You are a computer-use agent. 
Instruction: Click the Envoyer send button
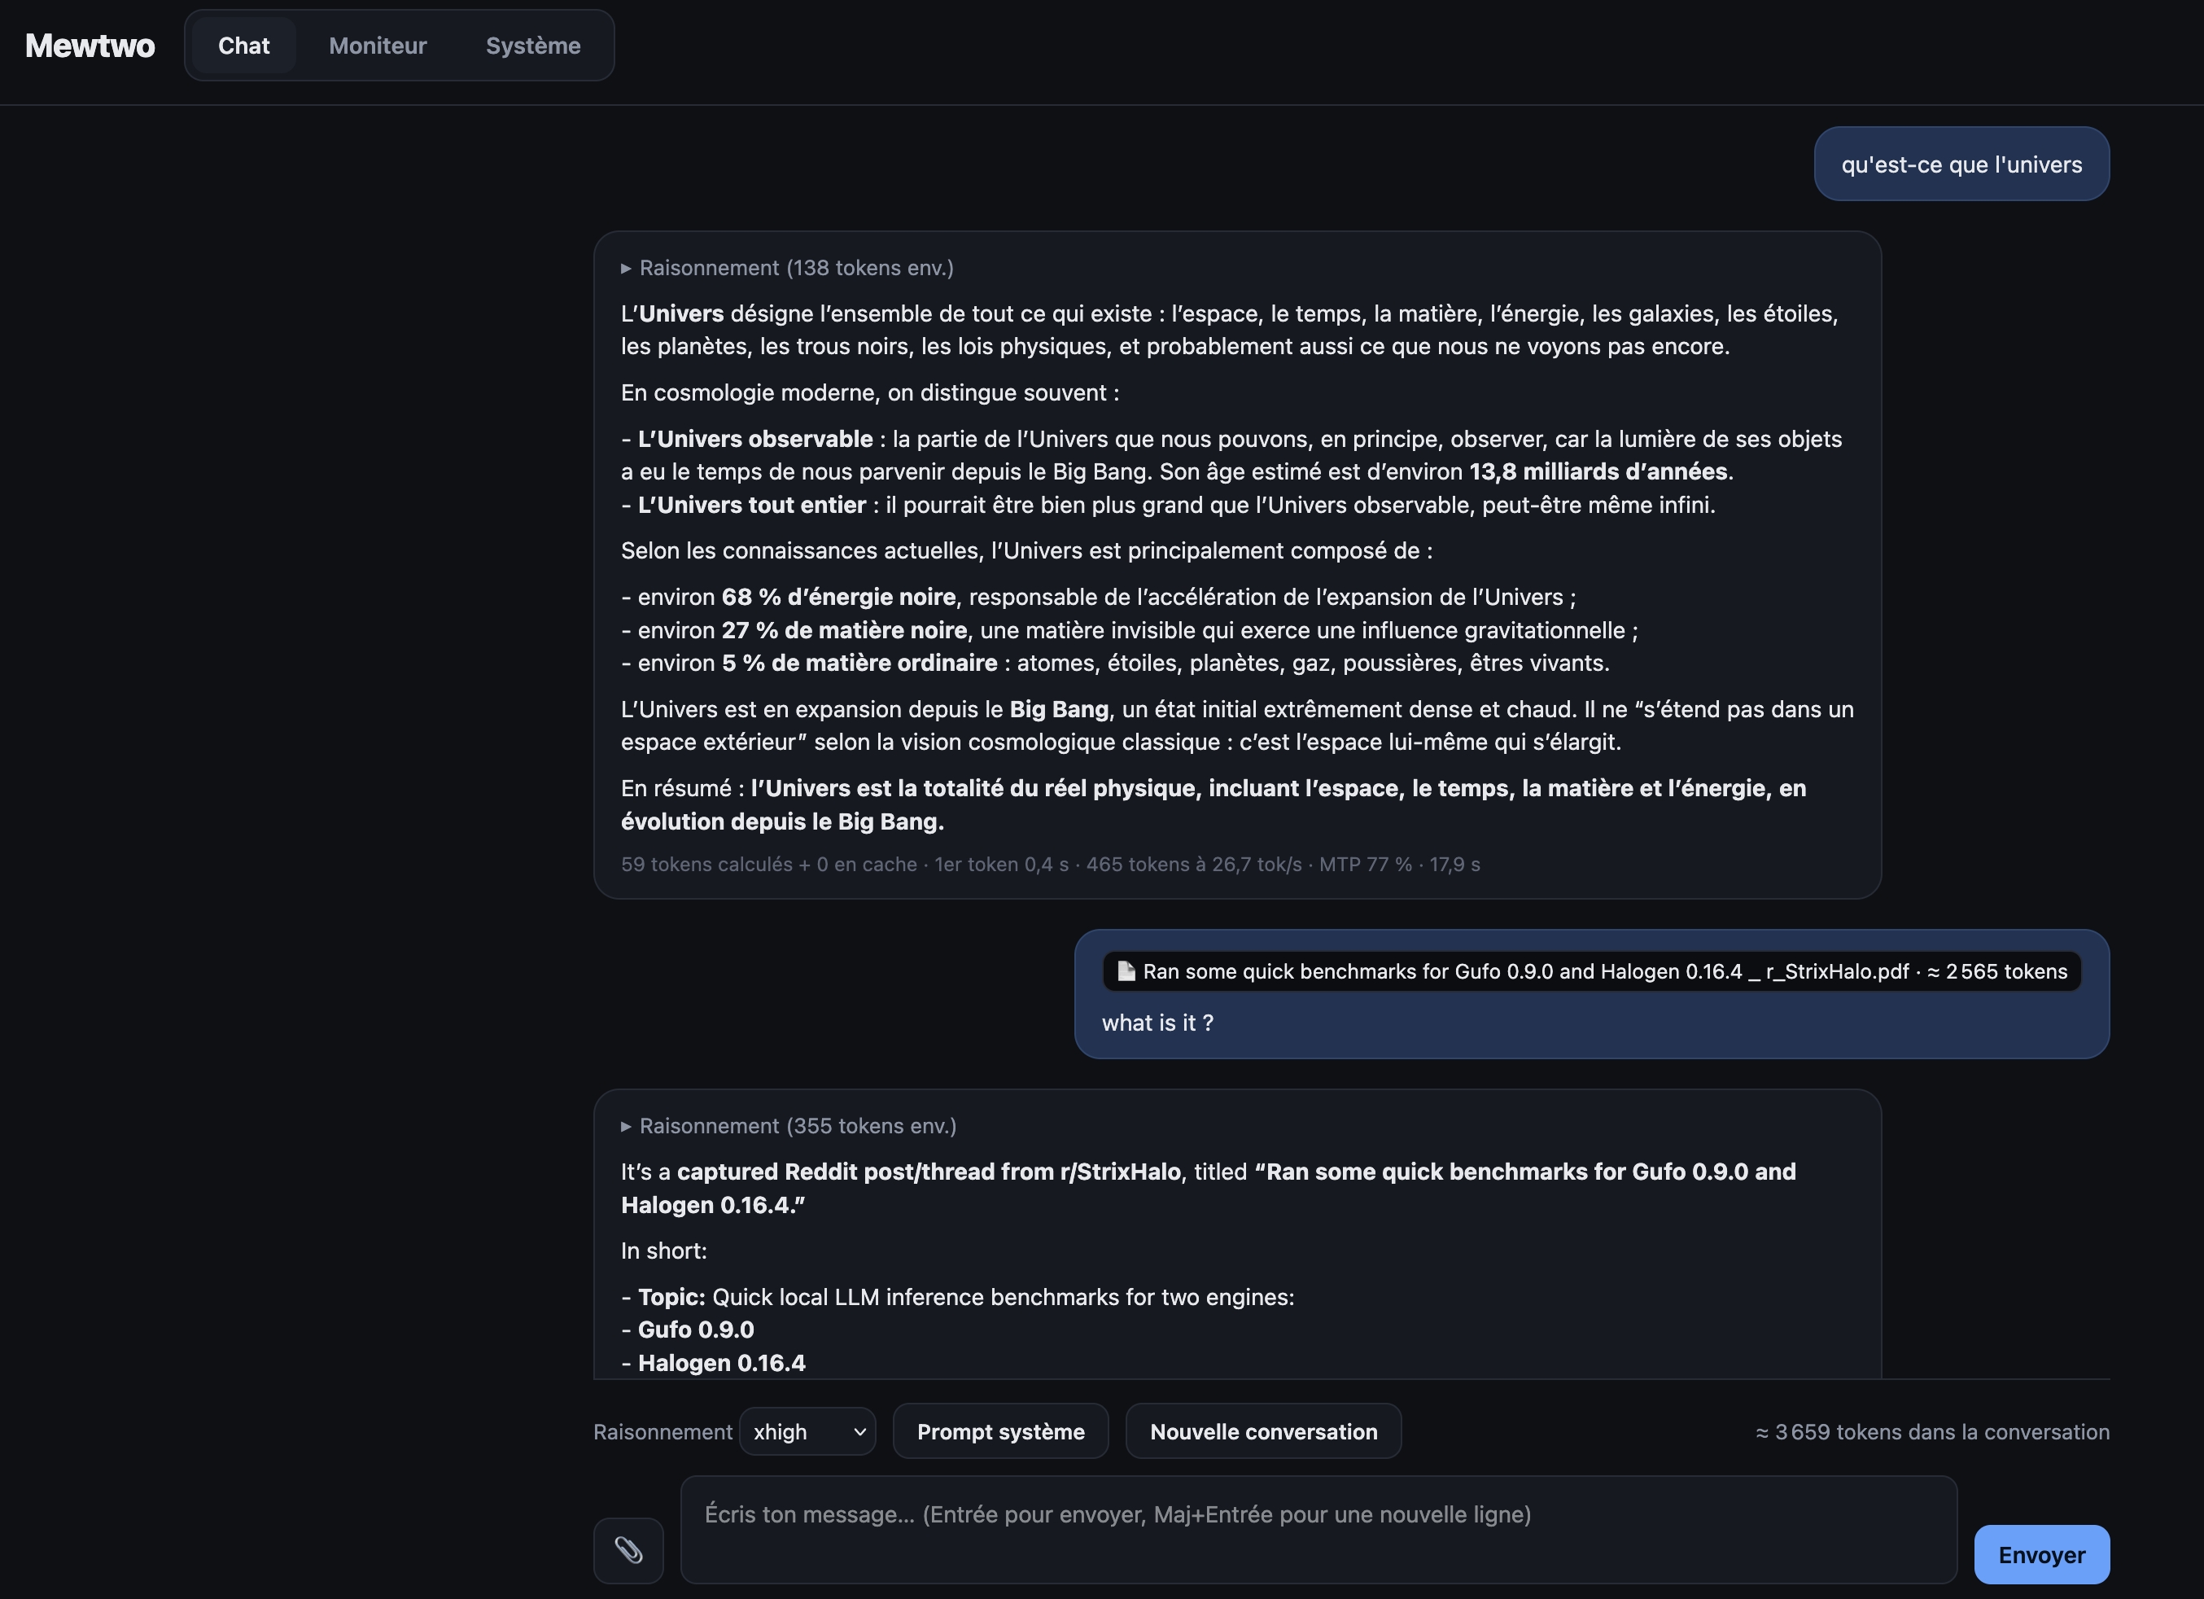(x=2042, y=1554)
